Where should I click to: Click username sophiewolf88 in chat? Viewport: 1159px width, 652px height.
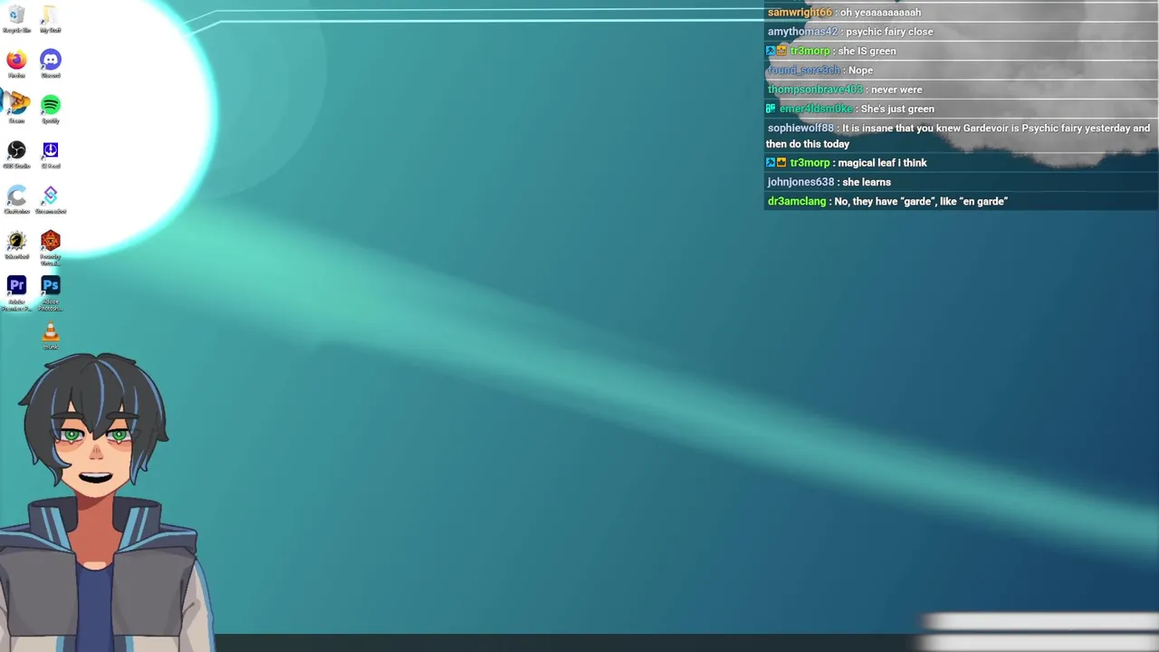click(800, 129)
